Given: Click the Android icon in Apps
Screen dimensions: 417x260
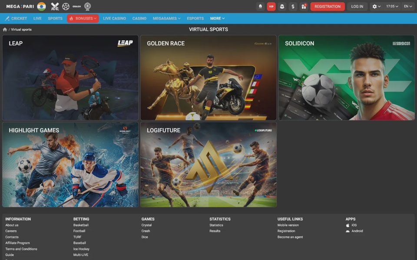Looking at the screenshot, I should (347, 231).
